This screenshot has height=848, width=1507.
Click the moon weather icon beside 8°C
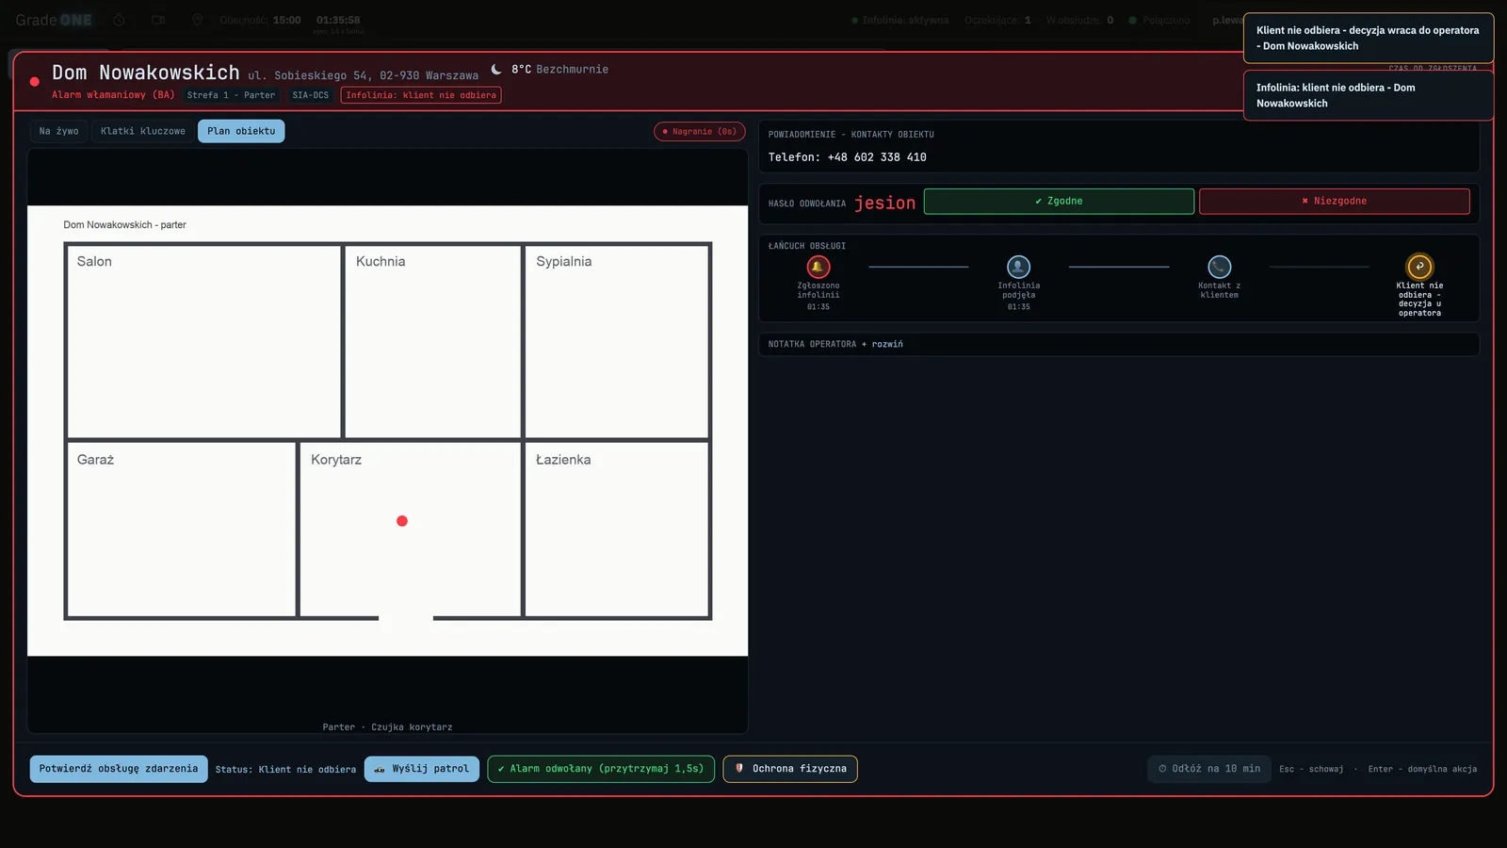(496, 69)
